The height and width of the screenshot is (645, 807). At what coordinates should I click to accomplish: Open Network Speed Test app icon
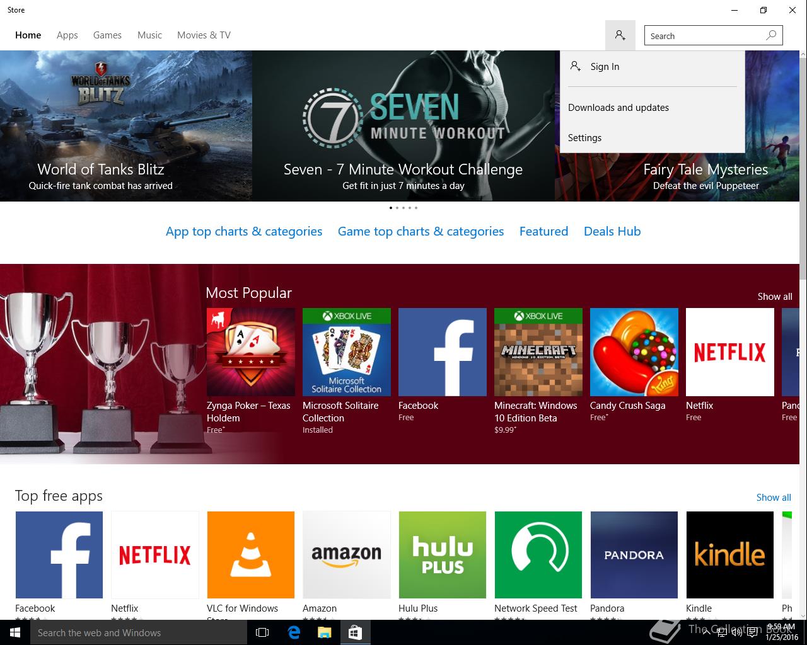pos(538,555)
